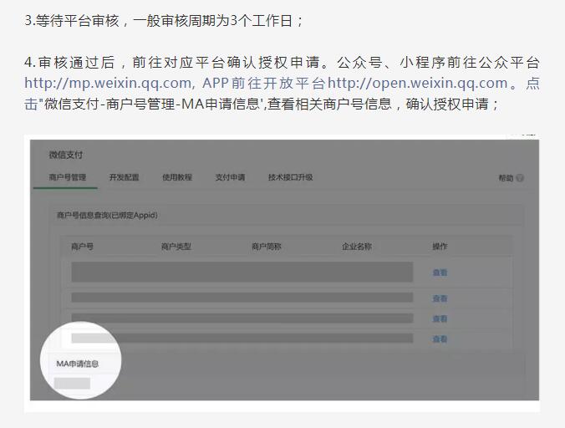Open the http://open.weixin.qq.com link
The height and width of the screenshot is (428, 565).
(x=418, y=84)
